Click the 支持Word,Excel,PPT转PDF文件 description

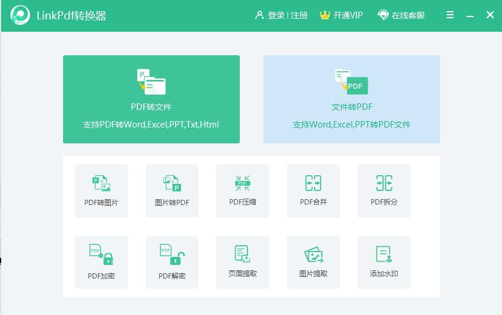[x=352, y=124]
